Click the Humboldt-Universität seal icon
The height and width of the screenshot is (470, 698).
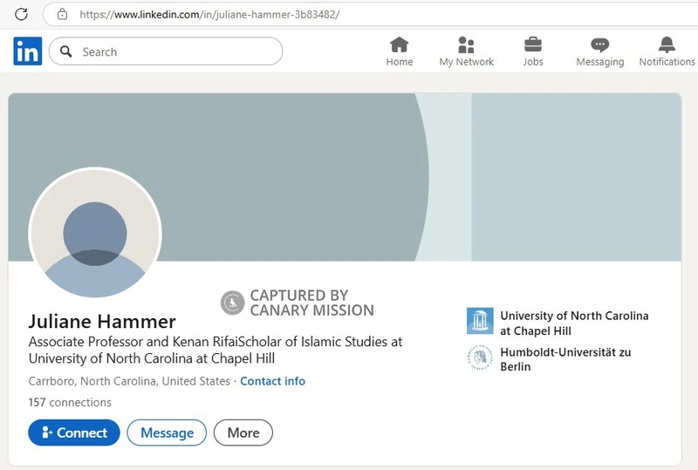point(480,358)
